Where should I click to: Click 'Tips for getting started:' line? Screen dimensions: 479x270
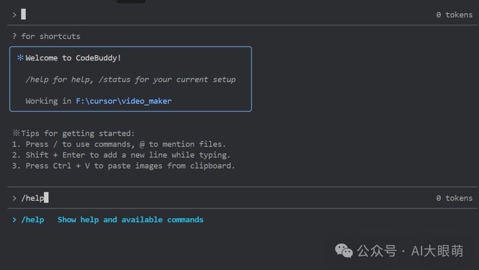click(x=78, y=133)
